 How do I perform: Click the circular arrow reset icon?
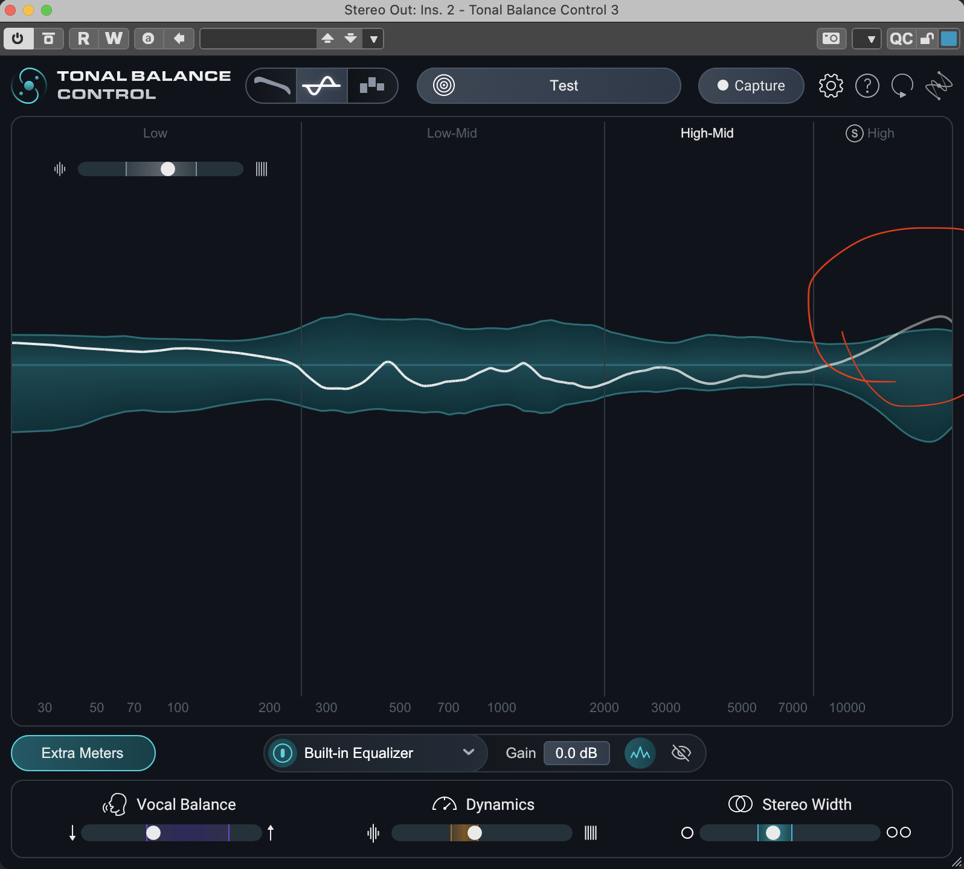(x=902, y=86)
